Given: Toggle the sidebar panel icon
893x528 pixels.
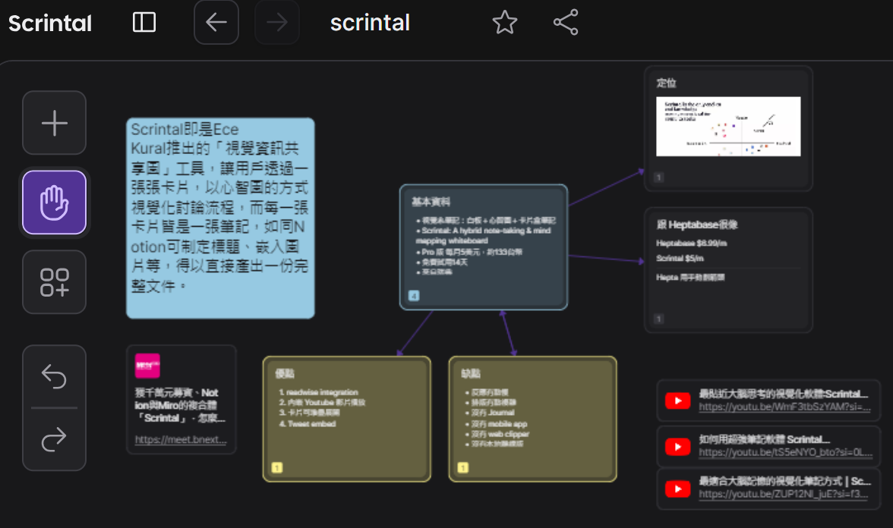Looking at the screenshot, I should pyautogui.click(x=144, y=23).
